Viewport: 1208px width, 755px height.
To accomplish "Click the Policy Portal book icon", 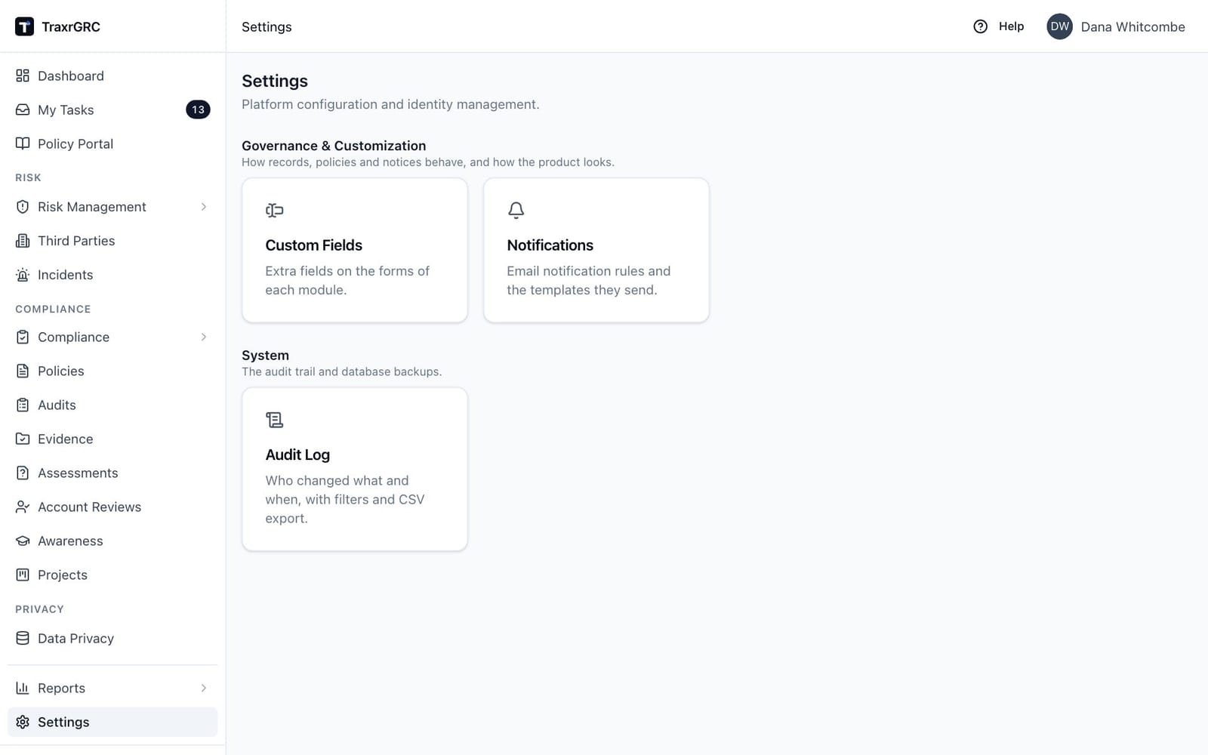I will pos(23,143).
